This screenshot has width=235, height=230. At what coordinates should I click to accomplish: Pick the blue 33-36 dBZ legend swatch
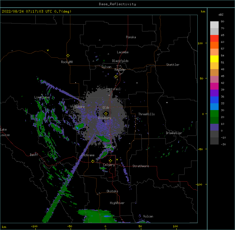[214, 100]
